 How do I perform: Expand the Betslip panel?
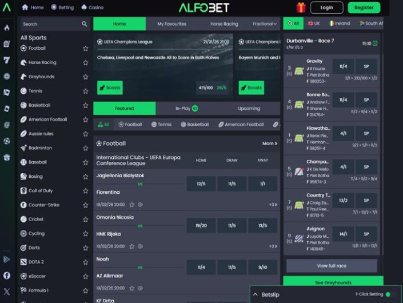[x=255, y=294]
